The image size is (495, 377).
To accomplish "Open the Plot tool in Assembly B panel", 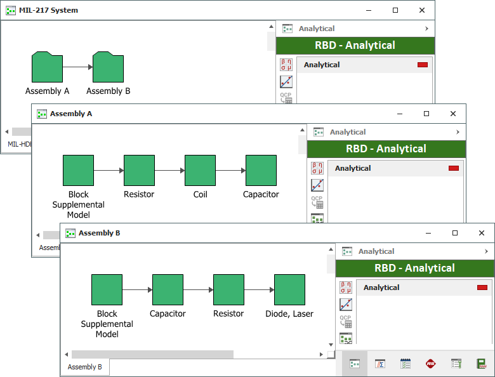I will pyautogui.click(x=346, y=304).
